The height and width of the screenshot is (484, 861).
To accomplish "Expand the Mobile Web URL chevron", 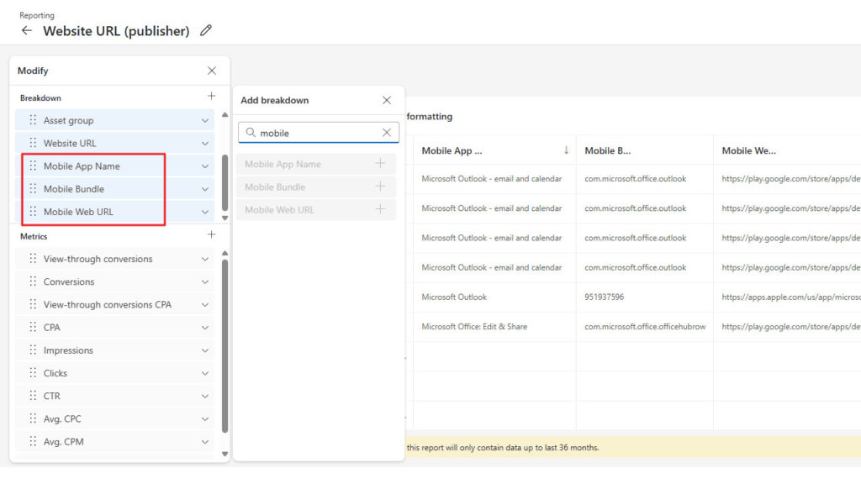I will pyautogui.click(x=205, y=212).
